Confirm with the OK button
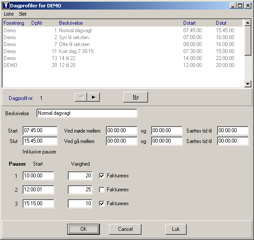Image resolution: width=254 pixels, height=240 pixels. (x=84, y=229)
